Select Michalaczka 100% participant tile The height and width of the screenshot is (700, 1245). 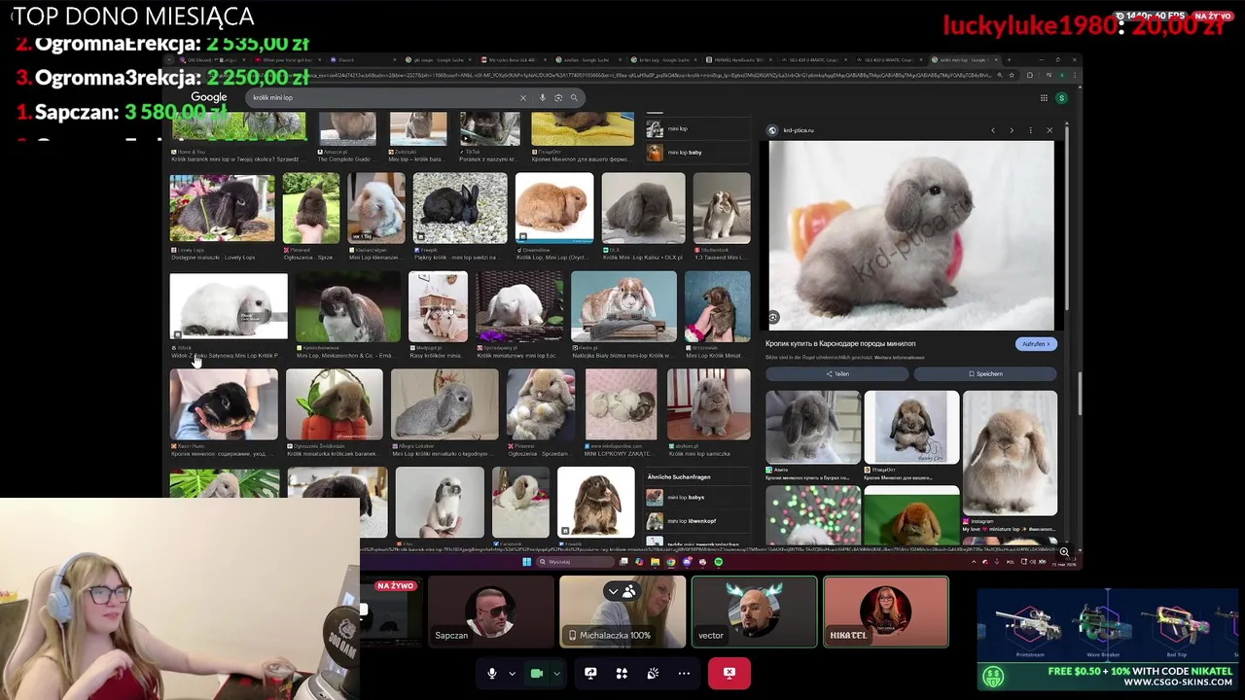click(622, 612)
